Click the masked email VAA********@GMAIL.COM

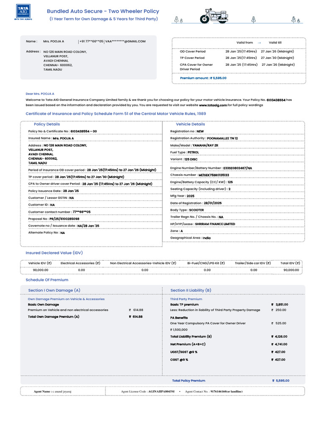[x=125, y=42]
